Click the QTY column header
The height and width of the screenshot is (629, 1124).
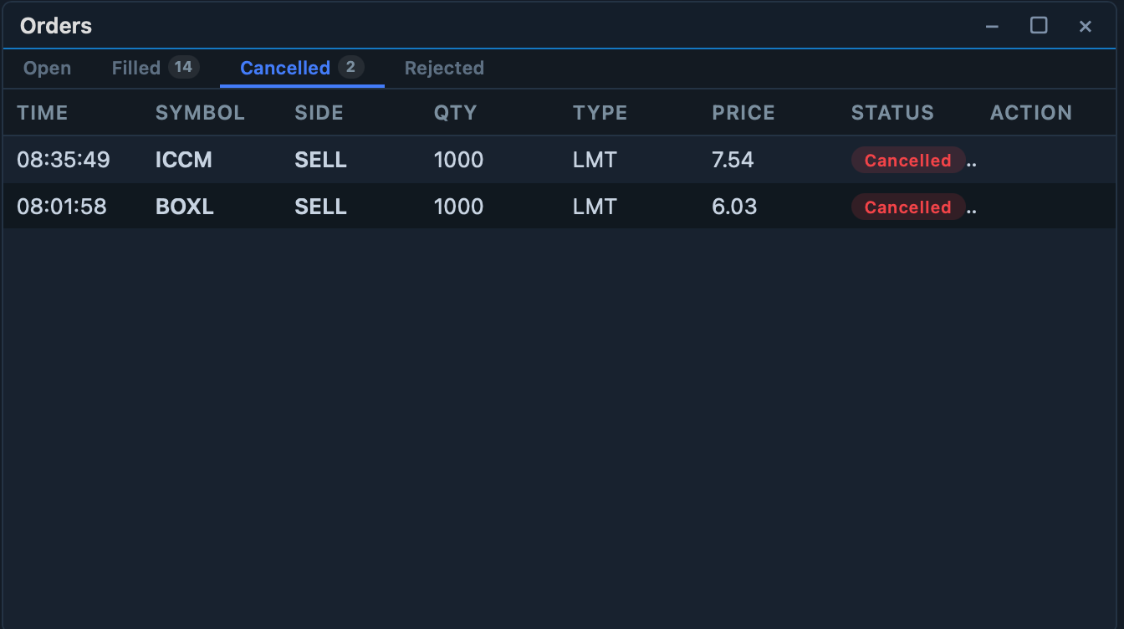click(x=455, y=113)
